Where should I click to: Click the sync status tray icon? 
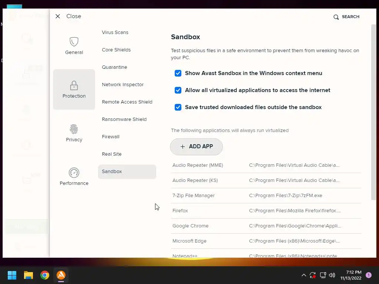tap(313, 275)
